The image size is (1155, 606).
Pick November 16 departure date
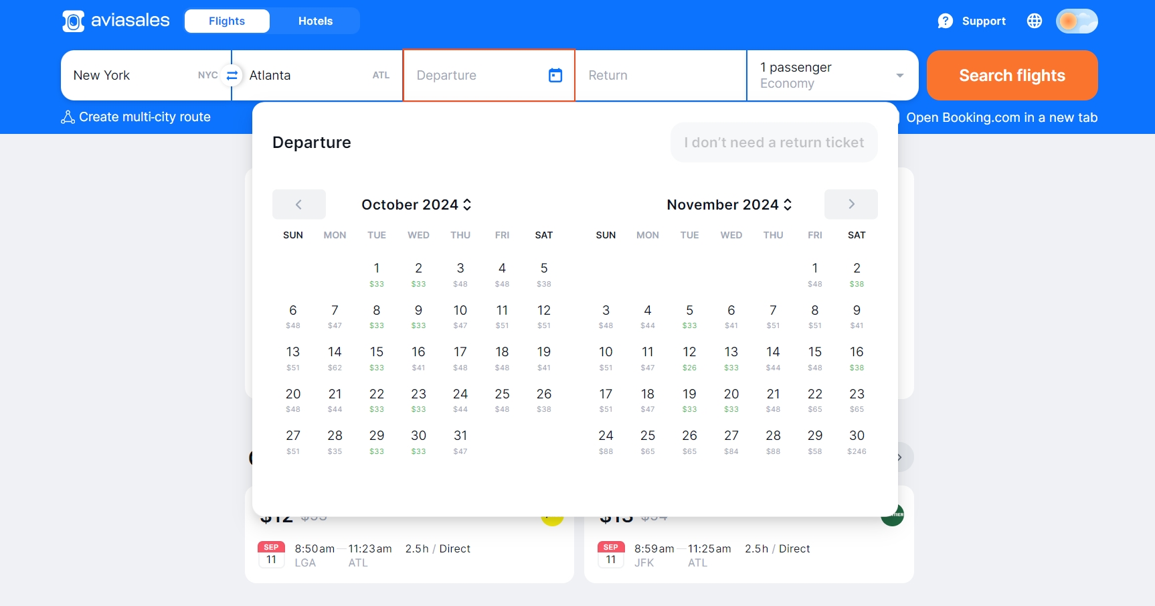pos(857,358)
